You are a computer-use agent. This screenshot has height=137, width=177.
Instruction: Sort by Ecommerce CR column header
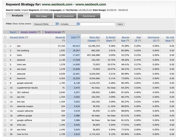click(x=153, y=39)
